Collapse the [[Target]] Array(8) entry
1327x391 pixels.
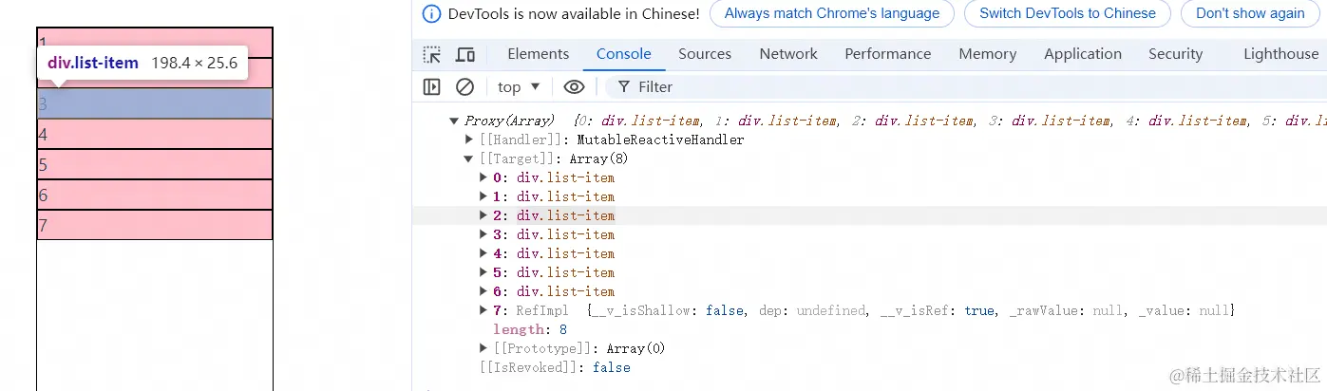[469, 158]
